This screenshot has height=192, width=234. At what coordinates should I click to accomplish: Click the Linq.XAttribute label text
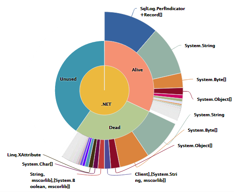click(x=24, y=155)
